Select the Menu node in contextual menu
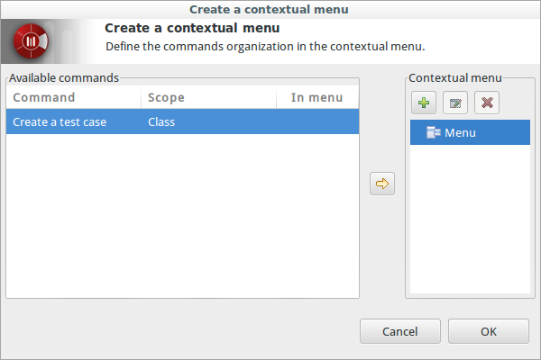The width and height of the screenshot is (541, 360). pos(470,132)
